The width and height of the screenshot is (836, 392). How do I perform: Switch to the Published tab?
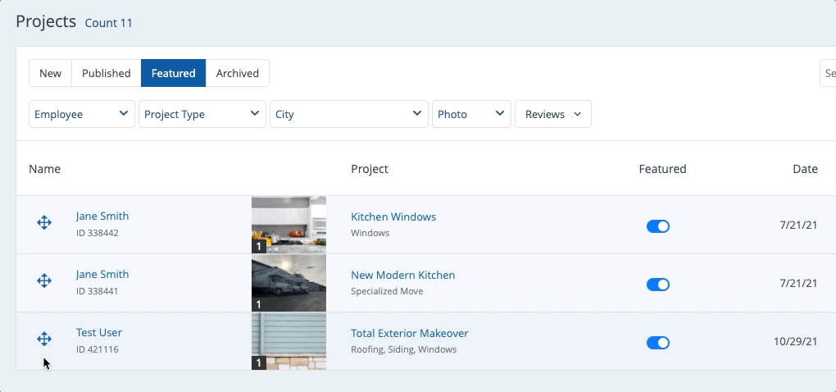click(x=106, y=74)
